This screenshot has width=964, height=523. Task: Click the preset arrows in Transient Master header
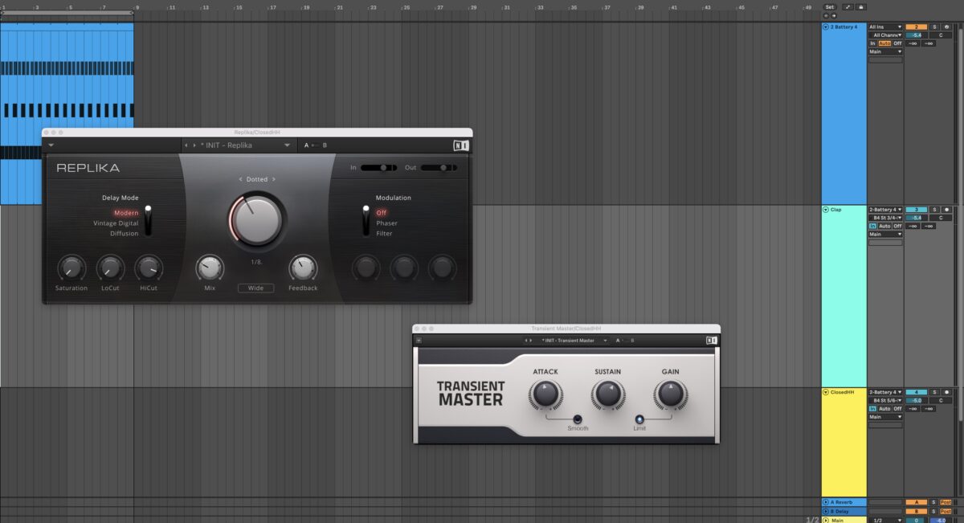point(527,341)
